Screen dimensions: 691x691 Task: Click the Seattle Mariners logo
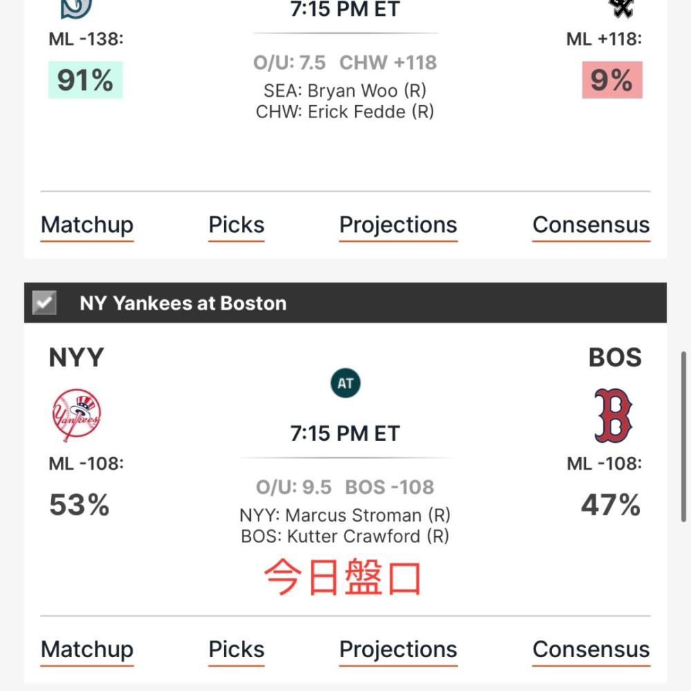[76, 9]
